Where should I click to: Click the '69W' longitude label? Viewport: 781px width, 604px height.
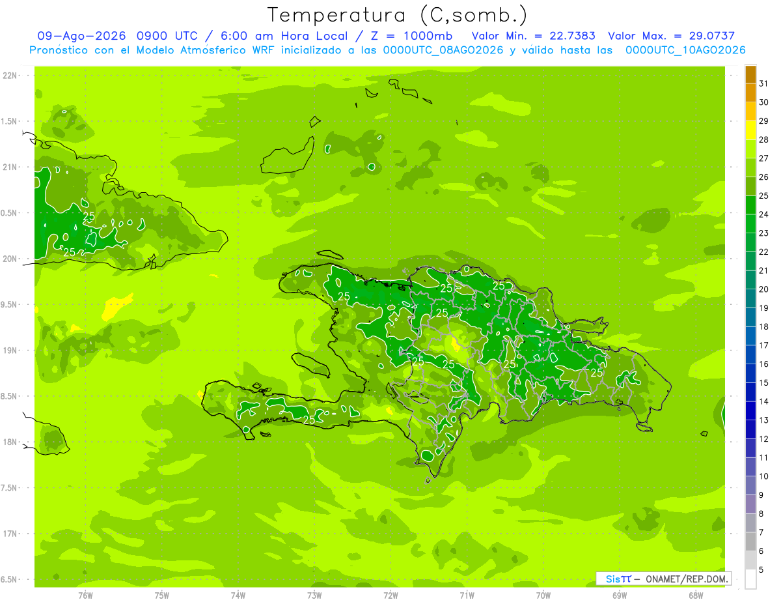tap(620, 595)
